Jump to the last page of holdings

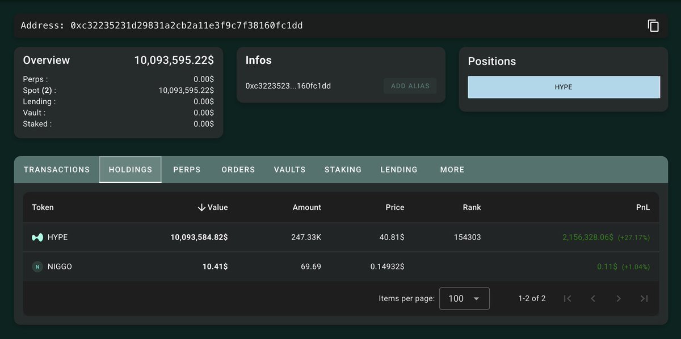coord(644,299)
